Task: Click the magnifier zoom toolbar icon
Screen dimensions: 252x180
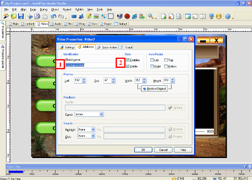Action: coord(150,16)
